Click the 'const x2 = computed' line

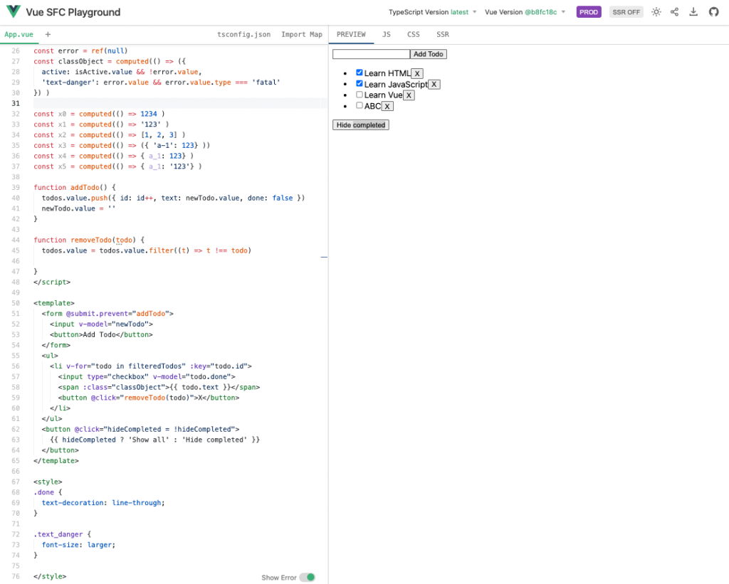pyautogui.click(x=109, y=134)
